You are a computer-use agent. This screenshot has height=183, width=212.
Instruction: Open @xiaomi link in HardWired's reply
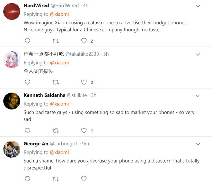[x=59, y=14]
